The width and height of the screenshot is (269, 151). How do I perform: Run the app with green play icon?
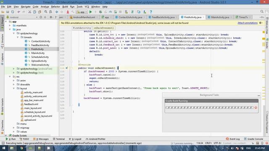(91, 12)
